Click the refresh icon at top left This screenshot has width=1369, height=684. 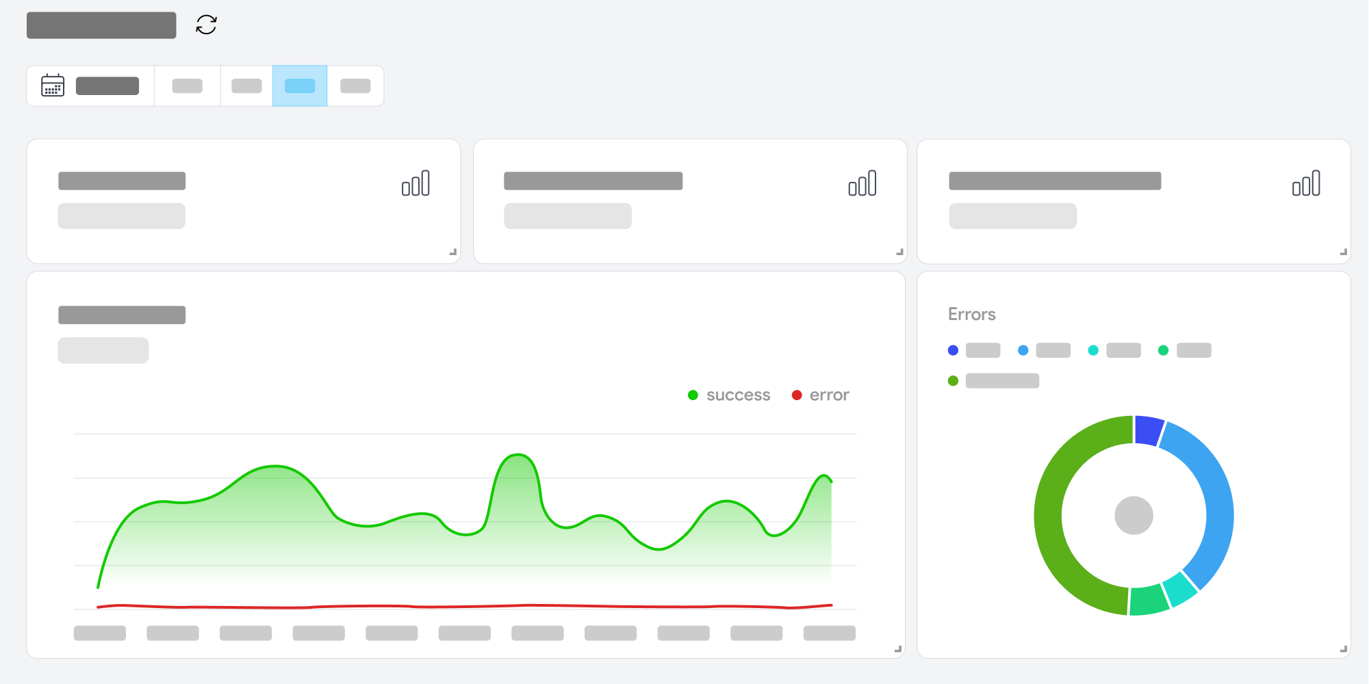[x=207, y=25]
